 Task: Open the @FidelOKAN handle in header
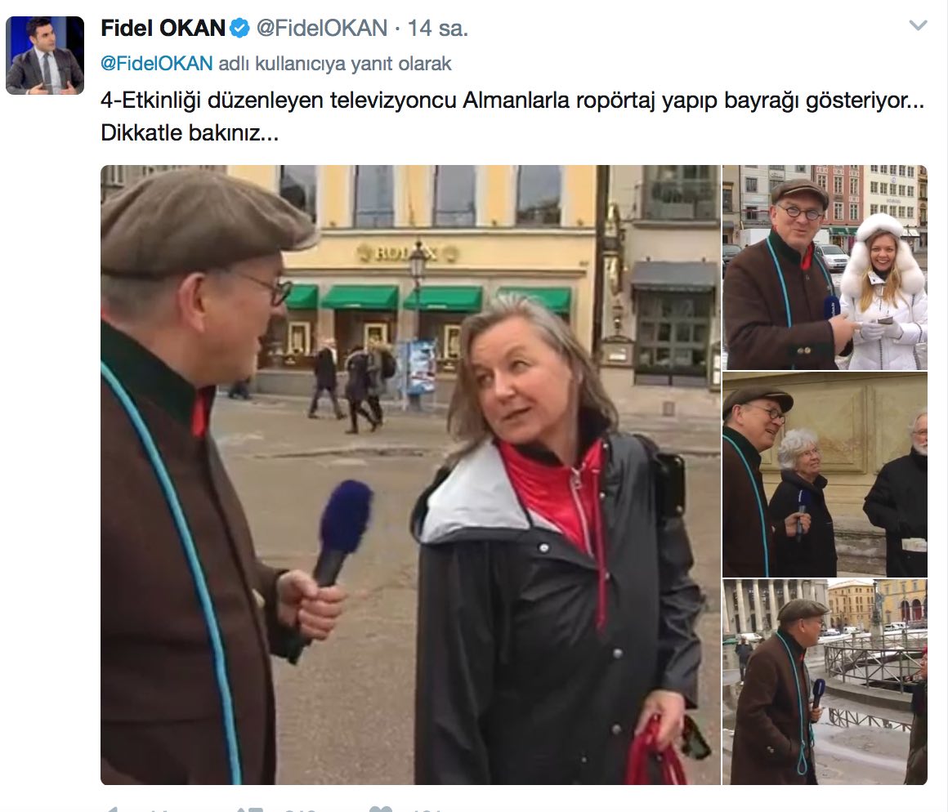322,29
